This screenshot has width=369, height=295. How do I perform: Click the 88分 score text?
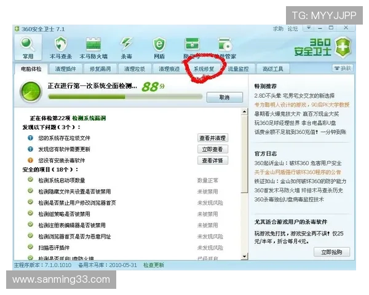coord(153,86)
